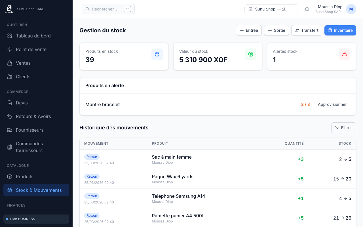Click the Entrée stock button
This screenshot has height=227, width=363.
[249, 30]
